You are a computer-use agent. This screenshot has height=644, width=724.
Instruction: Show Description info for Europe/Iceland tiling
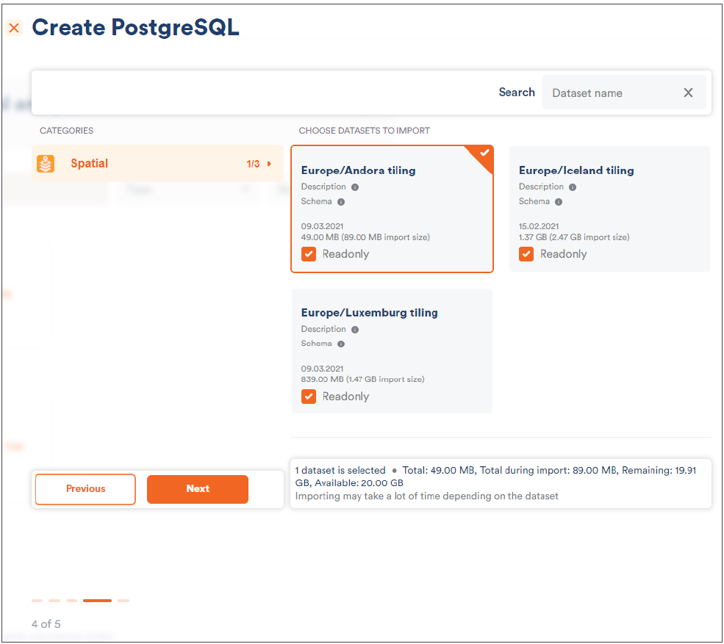coord(573,187)
